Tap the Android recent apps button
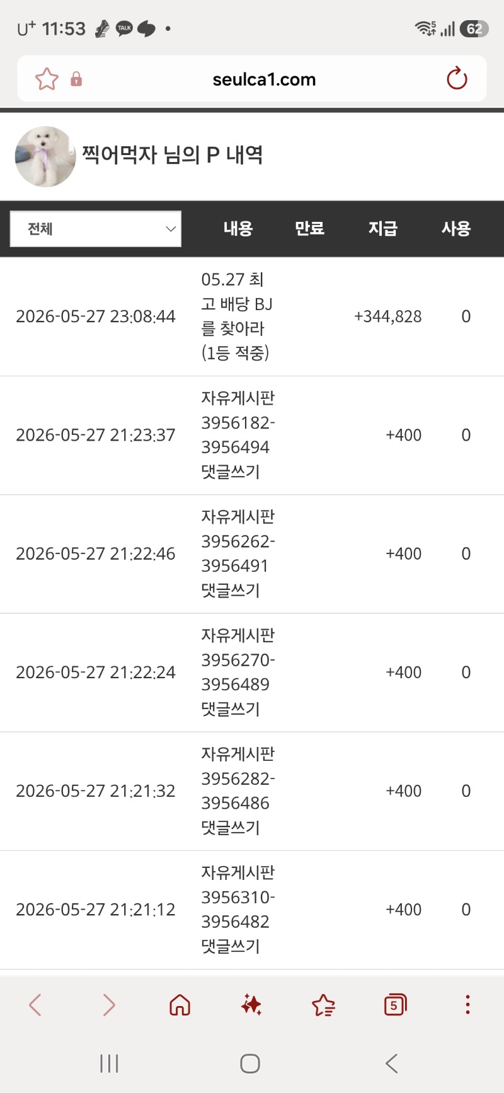This screenshot has height=1093, width=504. tap(109, 1064)
